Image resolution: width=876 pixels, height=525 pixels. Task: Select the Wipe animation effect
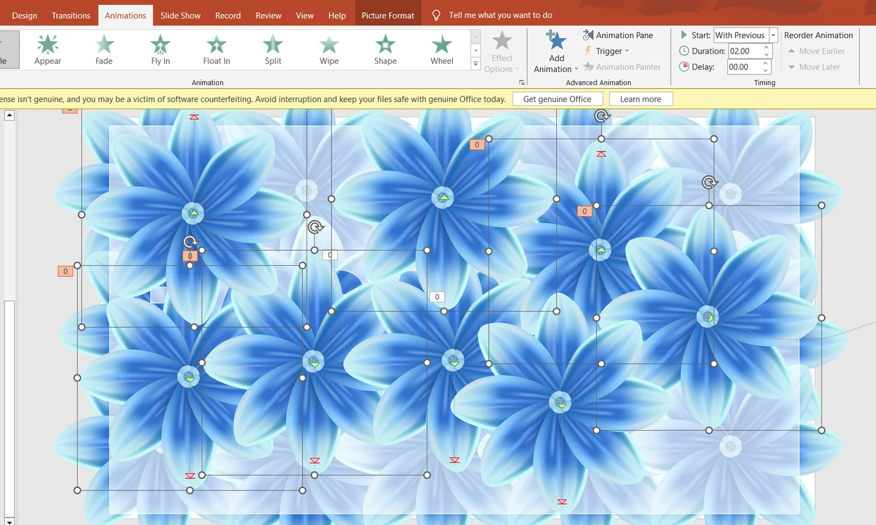pyautogui.click(x=329, y=49)
